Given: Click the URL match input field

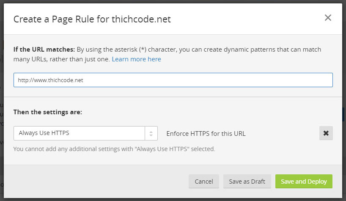Looking at the screenshot, I should point(173,80).
